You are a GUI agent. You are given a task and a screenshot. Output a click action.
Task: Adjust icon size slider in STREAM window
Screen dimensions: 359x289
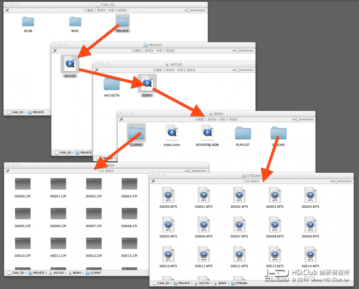click(x=341, y=181)
